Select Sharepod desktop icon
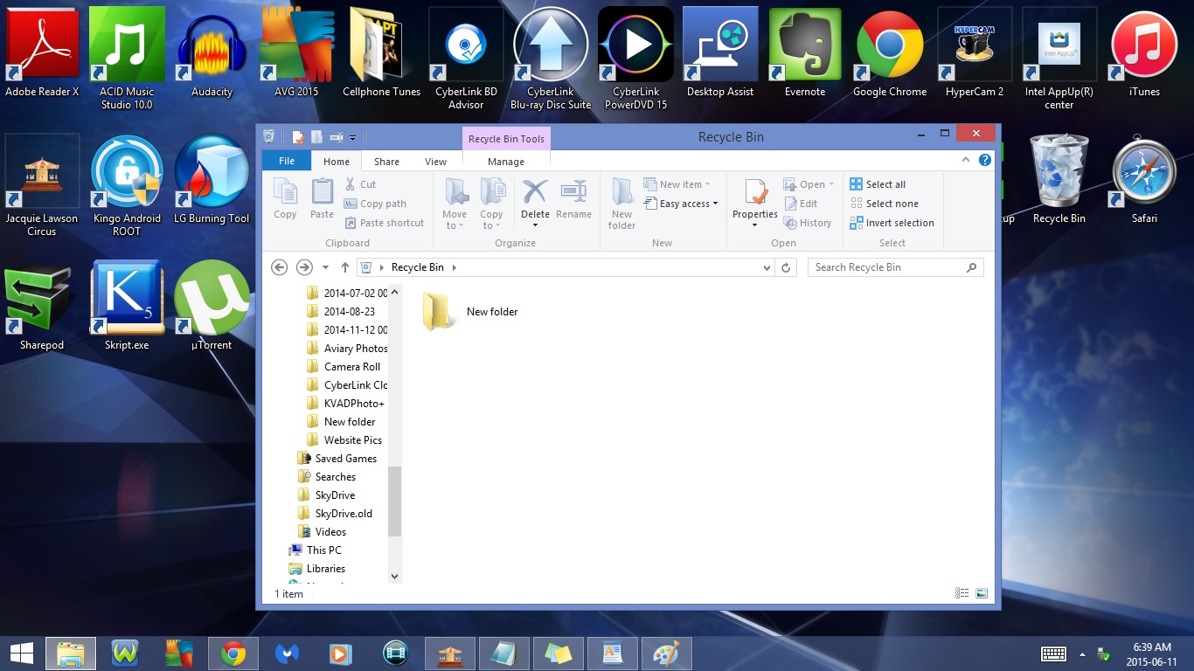 coord(42,306)
